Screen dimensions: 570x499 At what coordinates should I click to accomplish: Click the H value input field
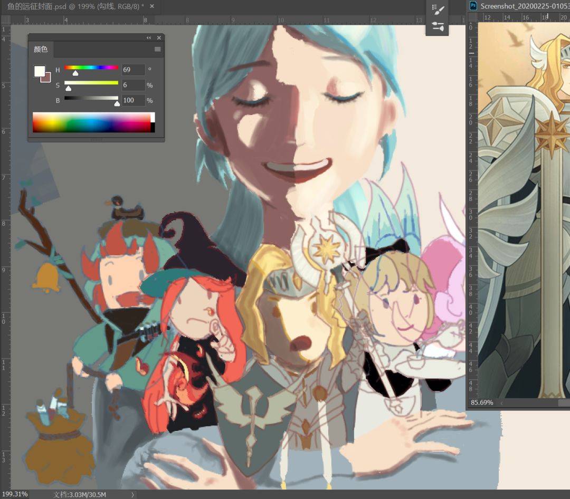tap(133, 70)
